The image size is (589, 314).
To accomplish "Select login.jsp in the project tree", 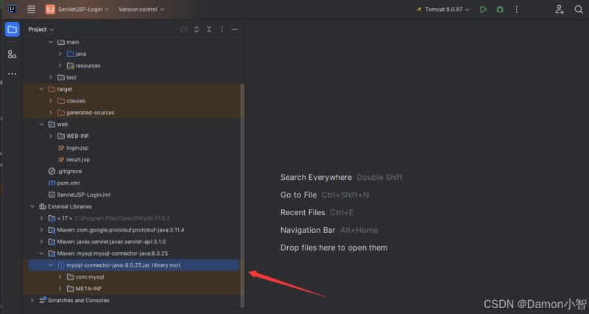I will [x=77, y=147].
